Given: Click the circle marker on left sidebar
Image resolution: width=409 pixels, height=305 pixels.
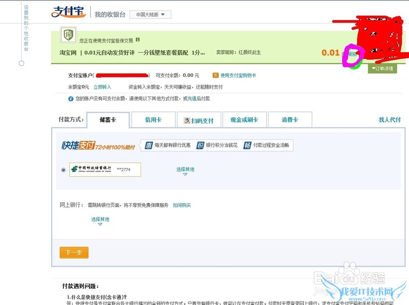Looking at the screenshot, I should pos(21,63).
